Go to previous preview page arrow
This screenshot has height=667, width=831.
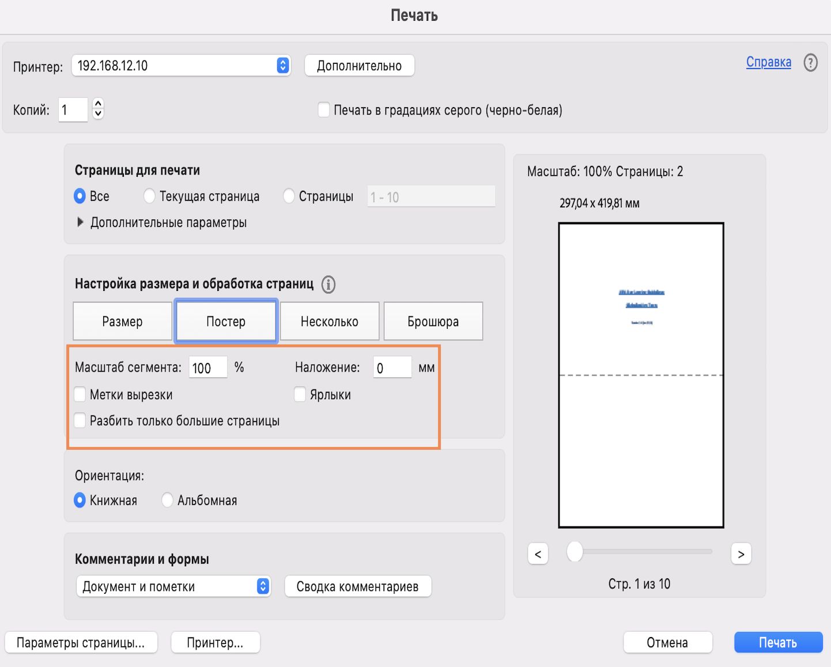(538, 554)
